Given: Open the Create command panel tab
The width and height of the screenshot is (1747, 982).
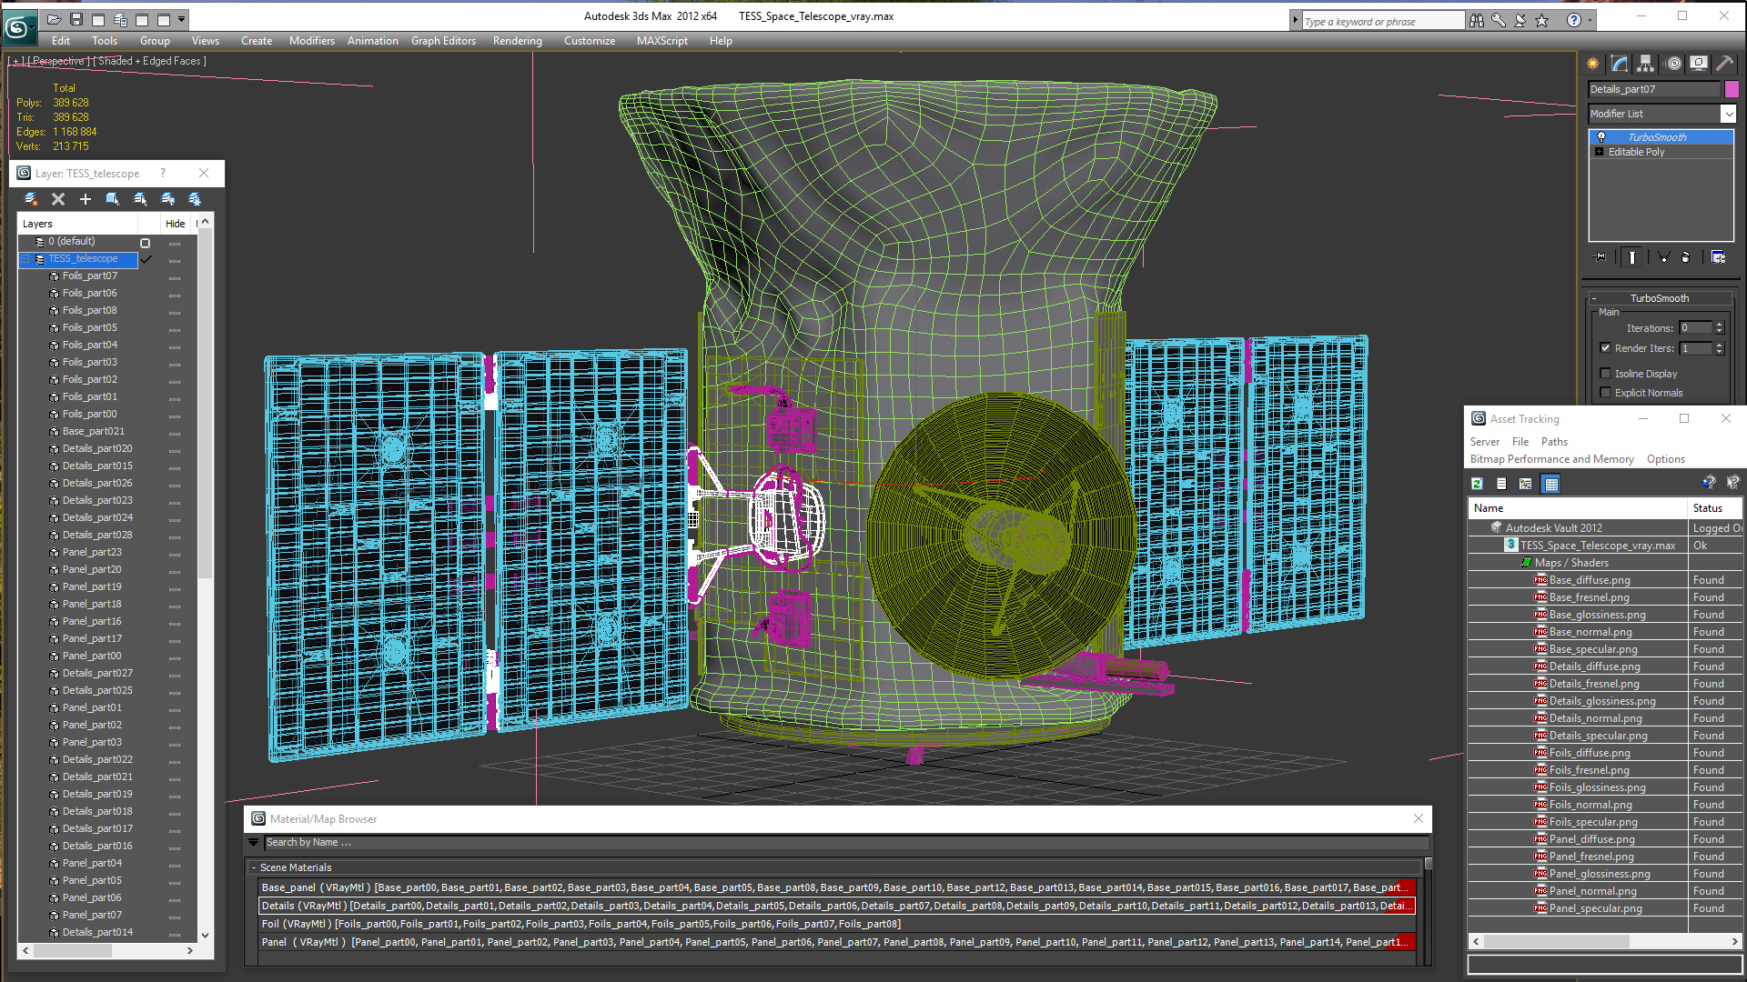Looking at the screenshot, I should [x=1593, y=64].
